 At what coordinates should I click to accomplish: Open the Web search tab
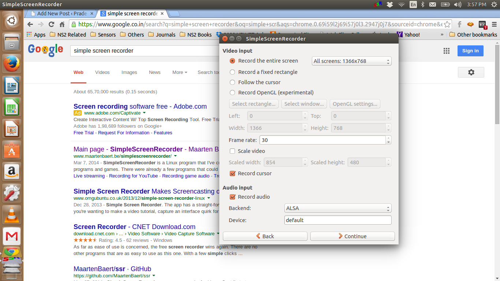pos(78,72)
